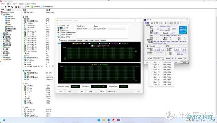Enable the Stress CPU checkbox
This screenshot has width=217, height=123.
(61, 26)
